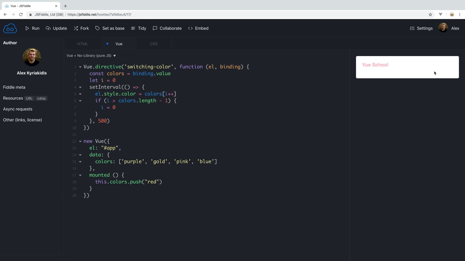Open the Fiddle meta section
The height and width of the screenshot is (261, 465).
[14, 87]
